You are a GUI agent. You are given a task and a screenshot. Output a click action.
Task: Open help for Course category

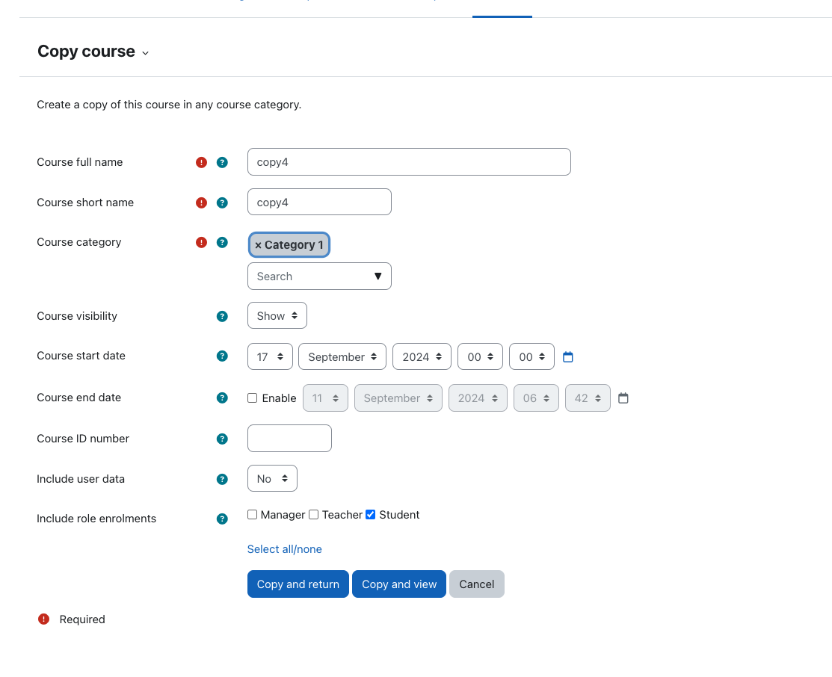pyautogui.click(x=222, y=242)
